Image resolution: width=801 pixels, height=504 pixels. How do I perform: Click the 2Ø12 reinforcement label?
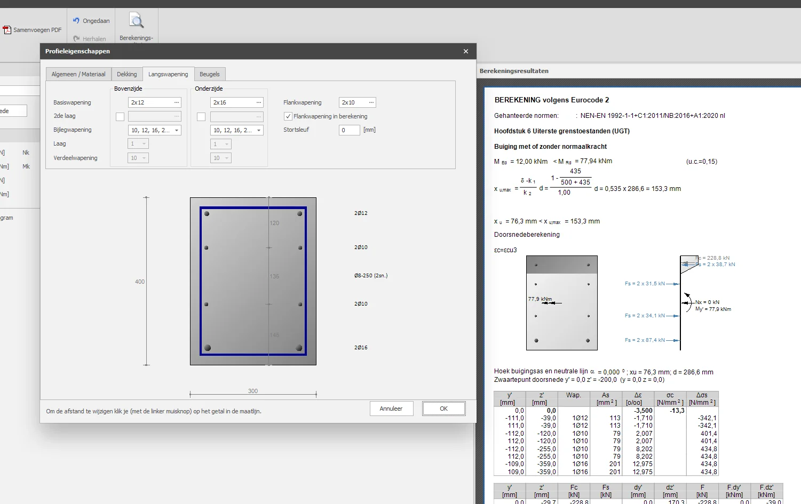(x=361, y=213)
